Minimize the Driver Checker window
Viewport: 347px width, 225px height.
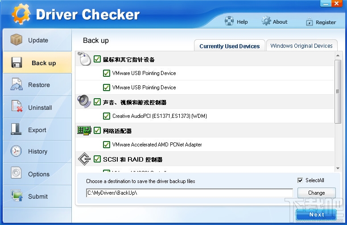326,4
